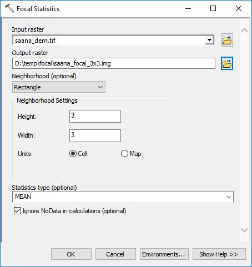Image resolution: width=252 pixels, height=267 pixels.
Task: Click the Neighborhood Settings group label
Action: 47,100
